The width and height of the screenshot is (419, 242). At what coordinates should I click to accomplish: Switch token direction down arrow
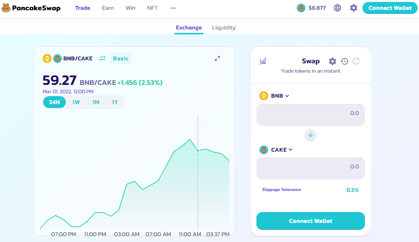tap(310, 135)
